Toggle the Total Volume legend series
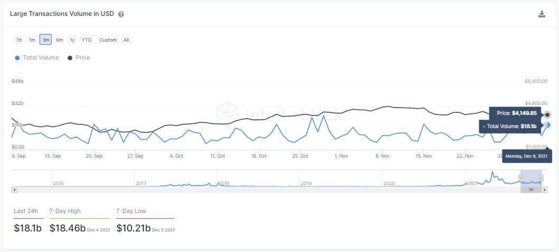 [x=37, y=57]
